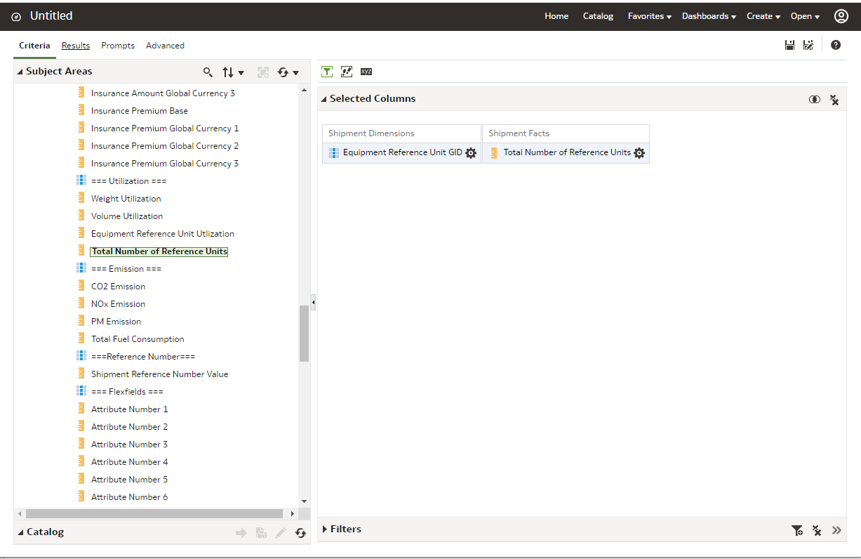
Task: Click the measure icon beside CO2 Emission
Action: point(81,286)
